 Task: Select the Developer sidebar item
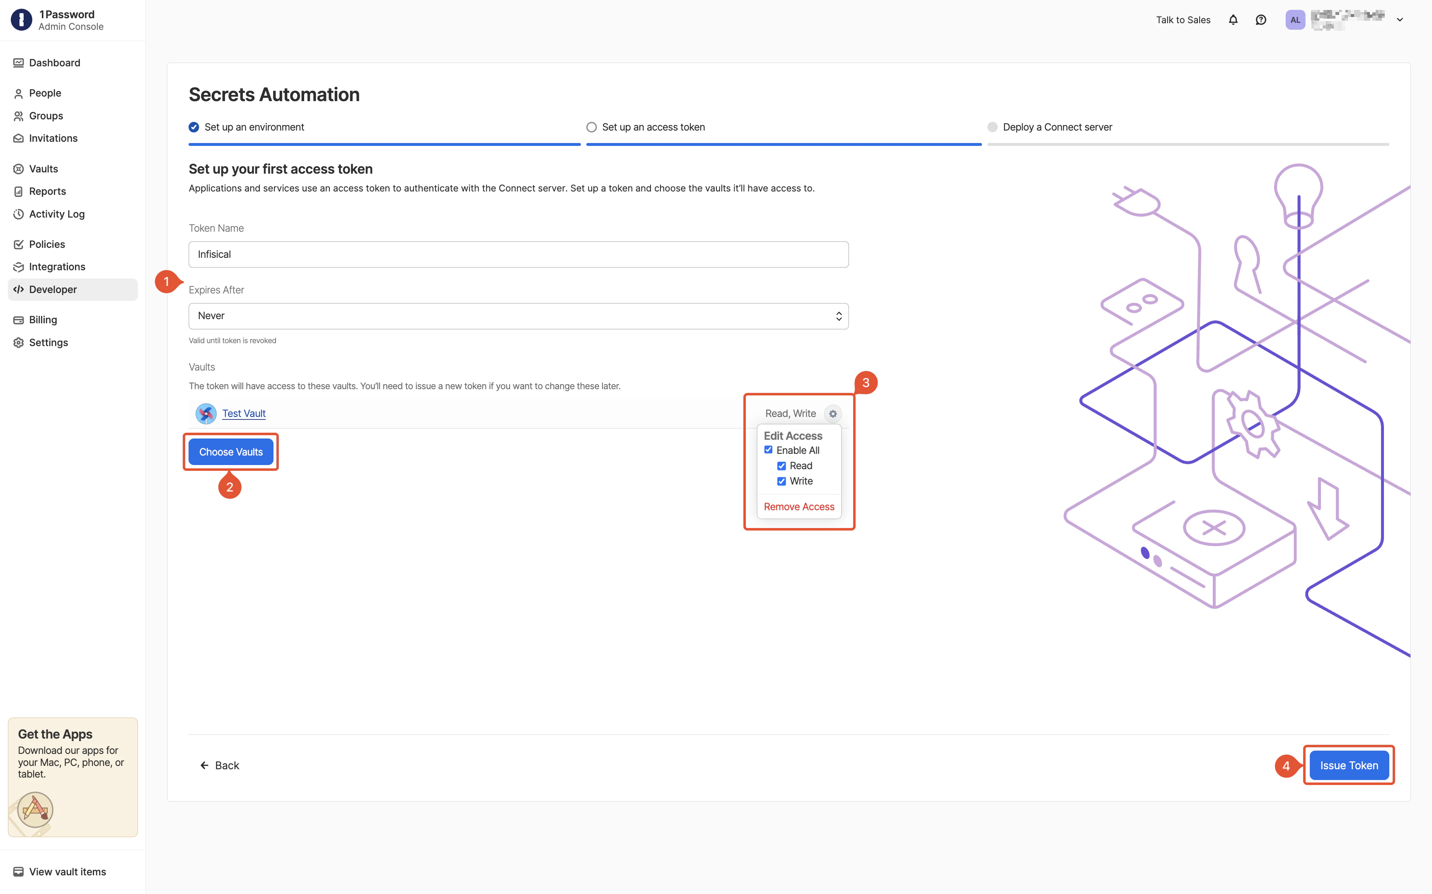[73, 289]
